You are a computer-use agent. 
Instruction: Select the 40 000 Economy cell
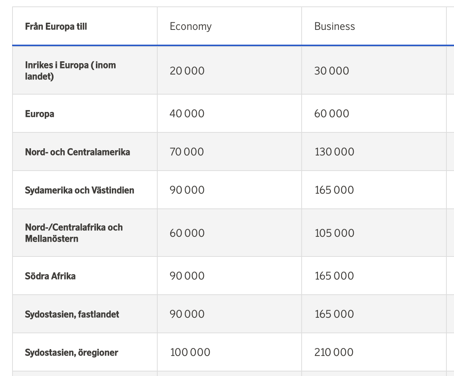coord(187,114)
